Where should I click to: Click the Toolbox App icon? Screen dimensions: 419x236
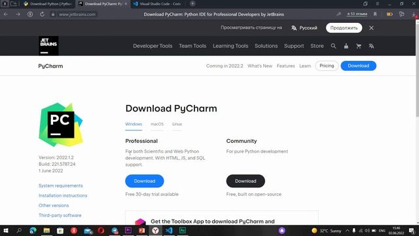point(140,222)
